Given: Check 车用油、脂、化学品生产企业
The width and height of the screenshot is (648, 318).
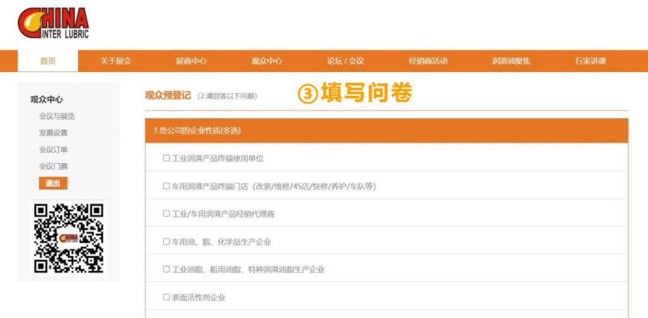Looking at the screenshot, I should 166,241.
